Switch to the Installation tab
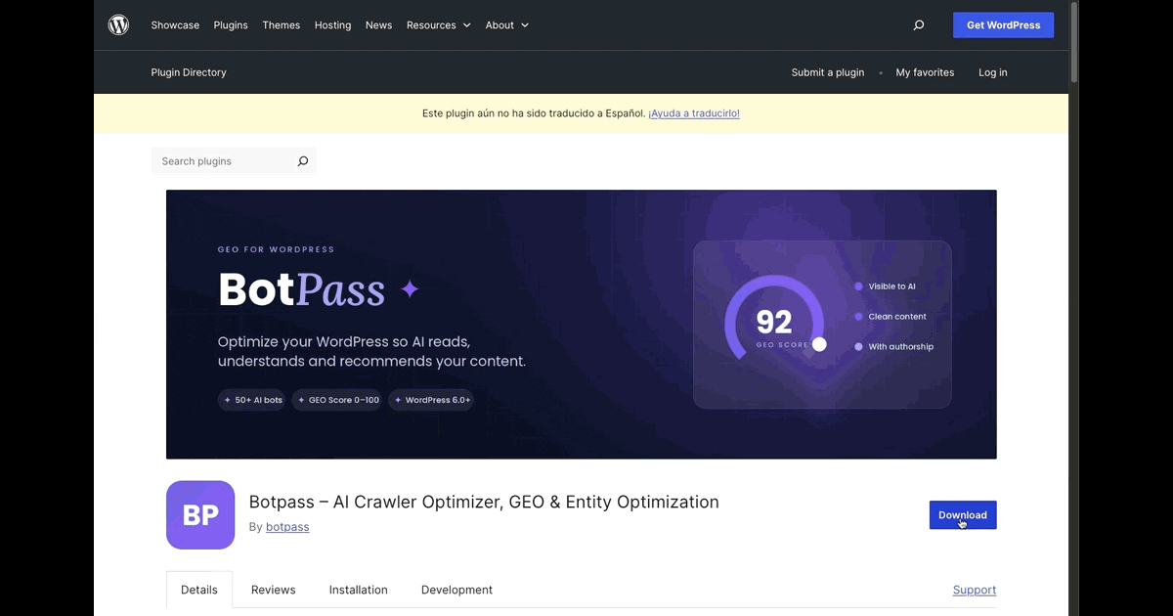This screenshot has height=616, width=1173. [x=358, y=590]
